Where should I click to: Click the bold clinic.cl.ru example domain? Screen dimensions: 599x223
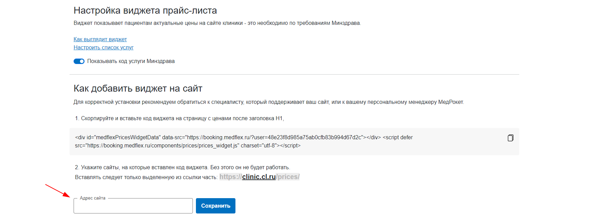[x=259, y=177]
